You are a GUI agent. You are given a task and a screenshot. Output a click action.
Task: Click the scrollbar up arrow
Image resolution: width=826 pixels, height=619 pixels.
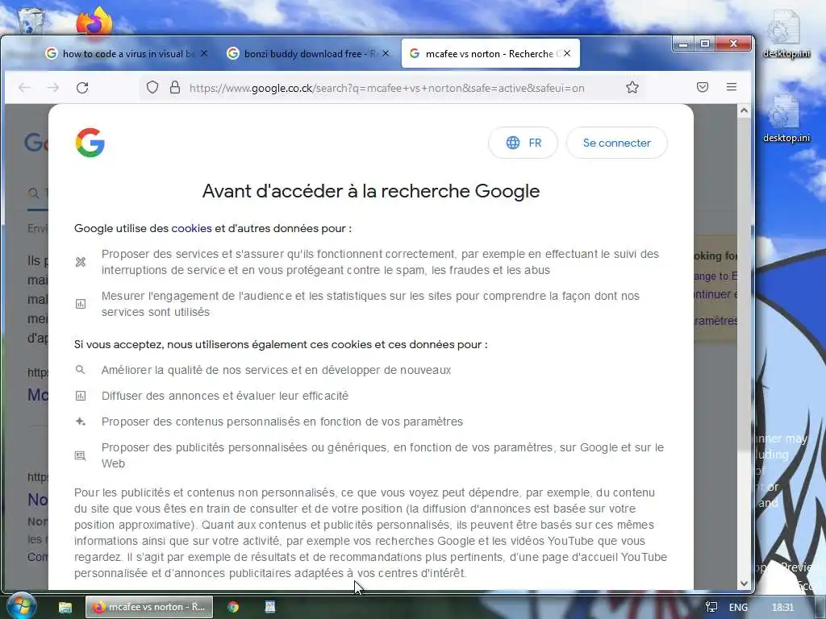pyautogui.click(x=744, y=110)
